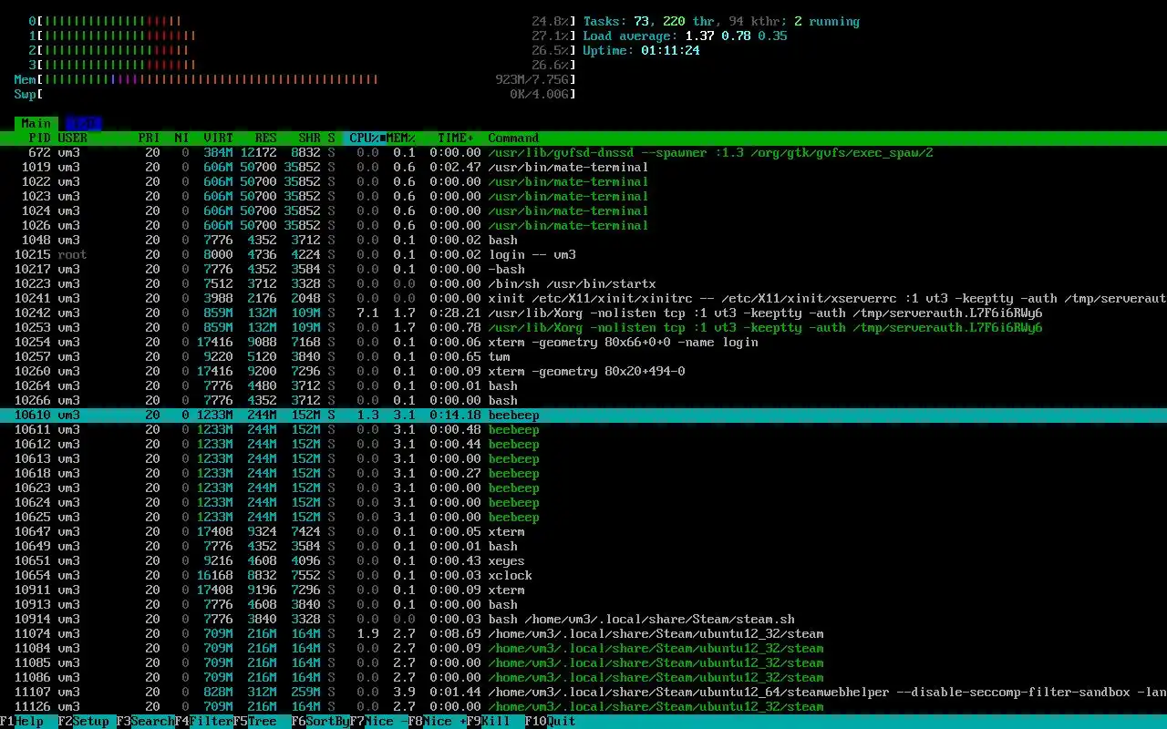Sort by the Command column header

click(x=513, y=138)
